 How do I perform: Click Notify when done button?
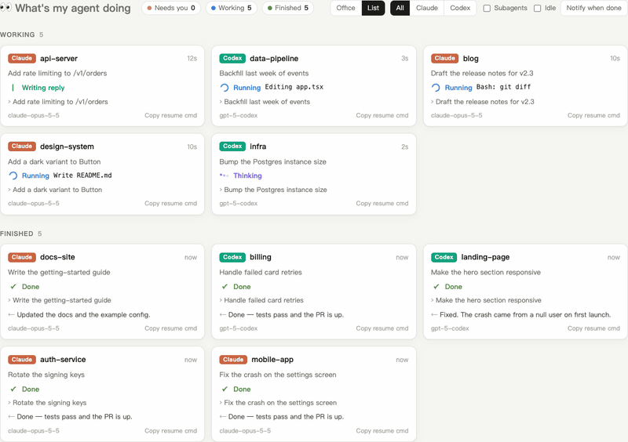coord(593,8)
